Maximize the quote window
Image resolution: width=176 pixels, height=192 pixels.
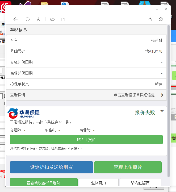(157, 9)
